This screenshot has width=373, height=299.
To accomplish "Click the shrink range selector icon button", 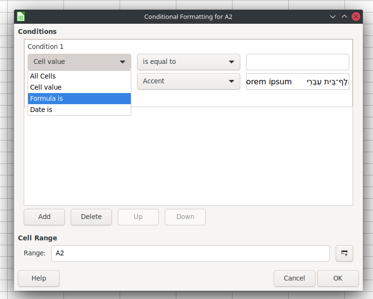I will pyautogui.click(x=344, y=253).
